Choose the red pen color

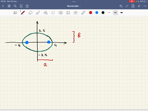[91, 13]
